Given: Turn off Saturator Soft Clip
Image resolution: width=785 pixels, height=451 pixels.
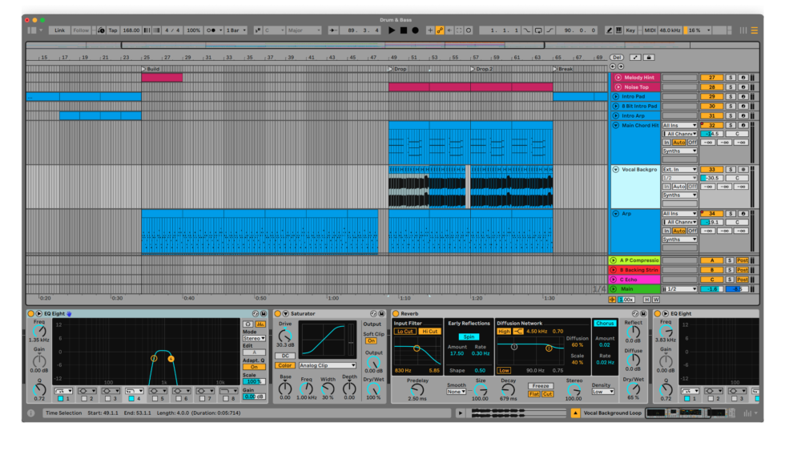Looking at the screenshot, I should [x=371, y=341].
